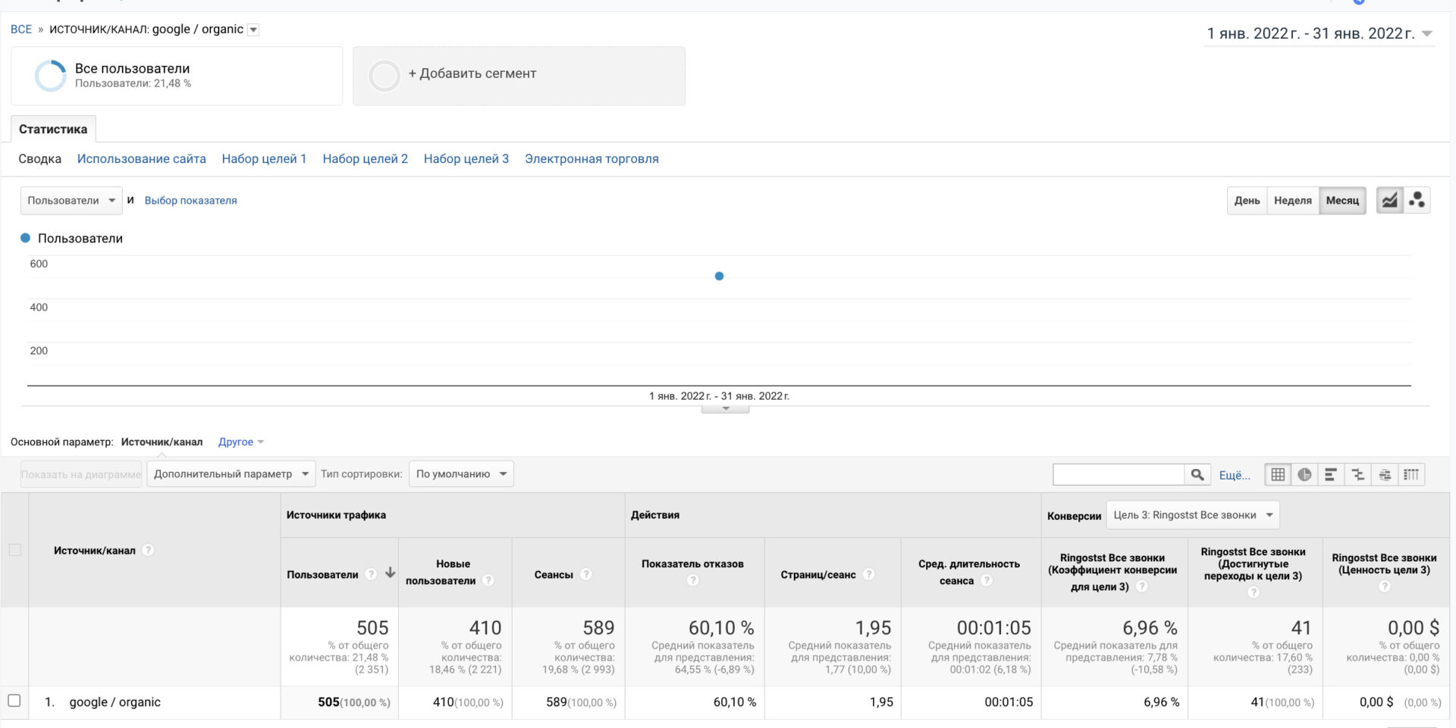
Task: Switch to the pivot table view icon
Action: point(1411,475)
